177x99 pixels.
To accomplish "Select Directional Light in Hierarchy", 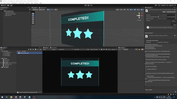I will tap(11, 14).
